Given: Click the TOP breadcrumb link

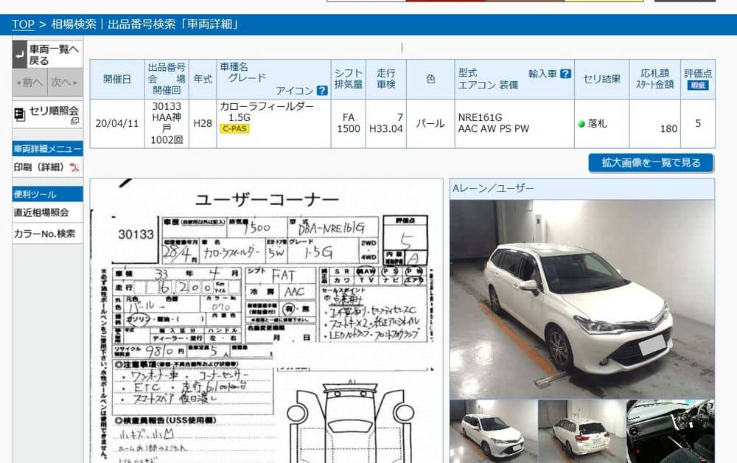Looking at the screenshot, I should (x=23, y=24).
